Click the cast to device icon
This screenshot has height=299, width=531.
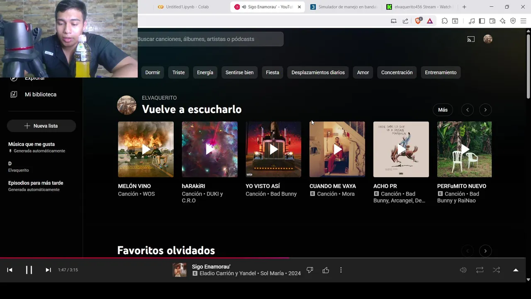point(471,39)
